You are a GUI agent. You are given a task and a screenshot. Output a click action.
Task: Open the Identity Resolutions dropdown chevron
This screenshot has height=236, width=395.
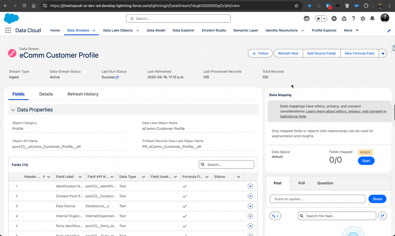303,31
